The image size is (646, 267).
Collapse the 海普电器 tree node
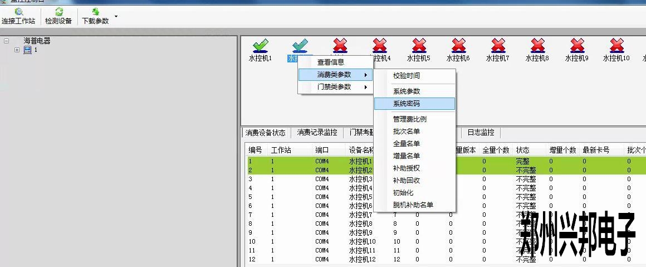tap(6, 41)
